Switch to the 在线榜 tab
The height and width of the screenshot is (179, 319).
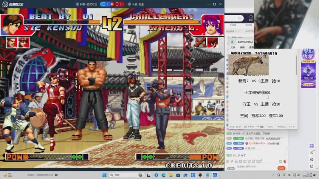233,25
